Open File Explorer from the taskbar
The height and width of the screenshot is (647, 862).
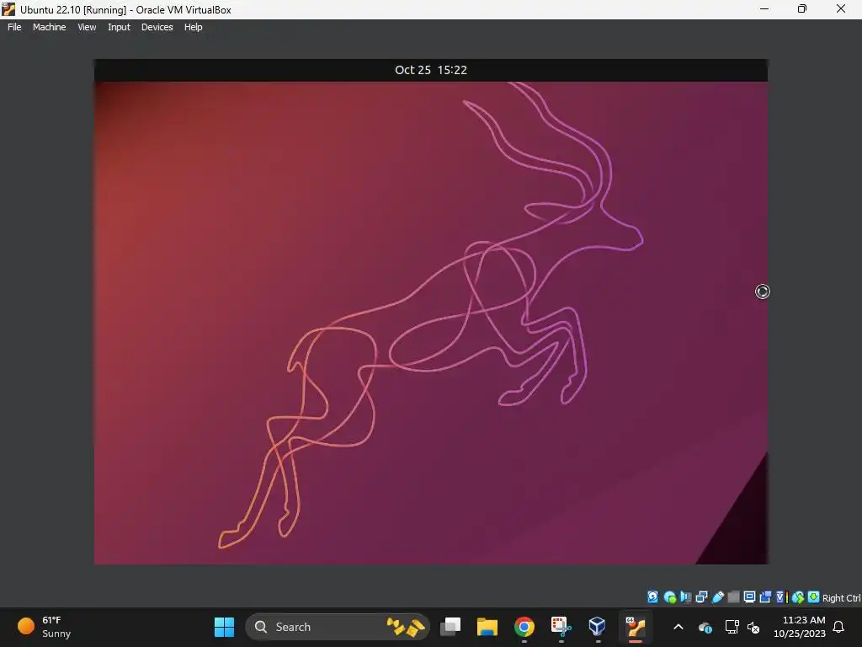(487, 627)
